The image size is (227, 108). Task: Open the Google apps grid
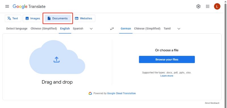[x=208, y=6]
